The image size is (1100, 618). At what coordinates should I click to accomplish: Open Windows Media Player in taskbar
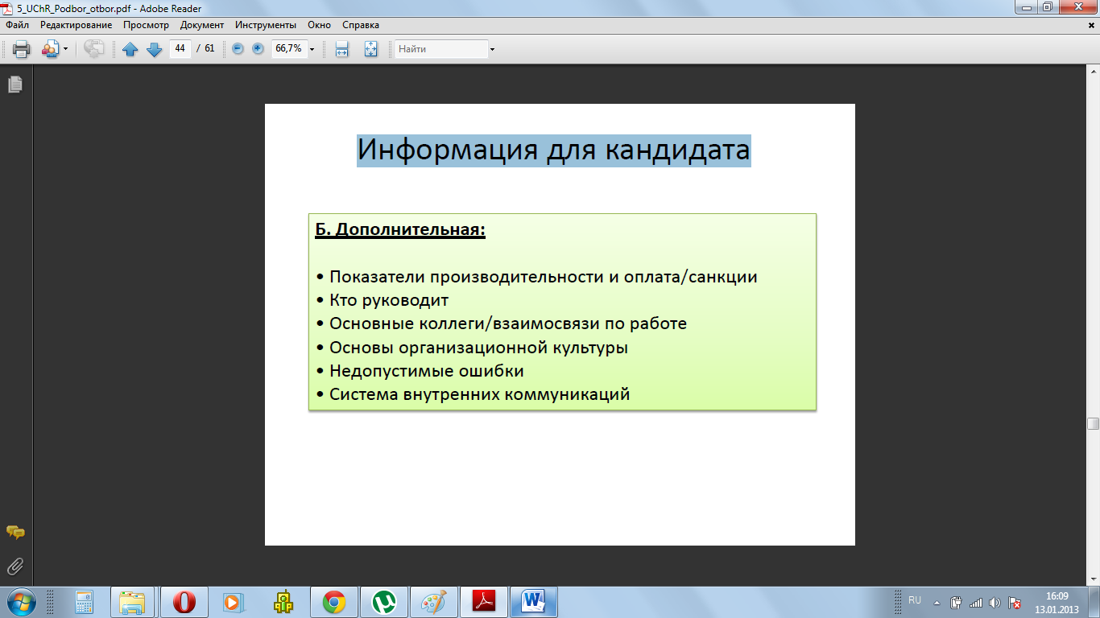point(233,602)
